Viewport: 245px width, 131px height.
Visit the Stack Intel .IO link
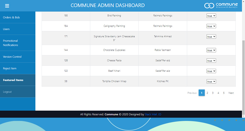coord(153,114)
